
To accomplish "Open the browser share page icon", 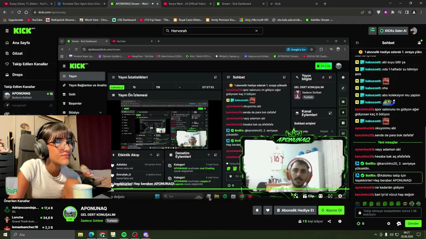I will click(x=362, y=12).
